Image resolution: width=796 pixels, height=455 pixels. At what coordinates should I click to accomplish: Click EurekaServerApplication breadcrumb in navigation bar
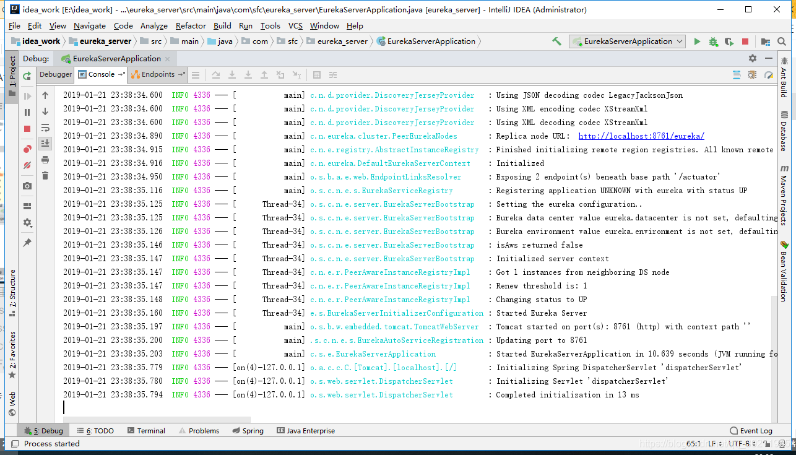(x=426, y=41)
